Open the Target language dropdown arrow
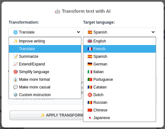Viewport: 165px width, 129px height. [153, 32]
